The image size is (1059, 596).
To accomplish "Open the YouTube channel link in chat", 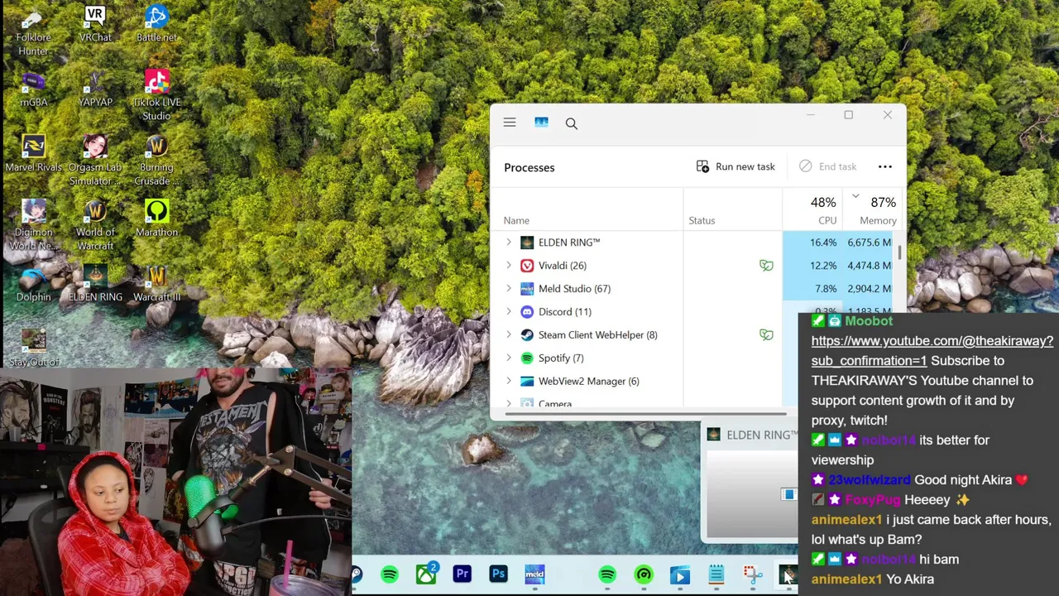I will click(x=932, y=351).
